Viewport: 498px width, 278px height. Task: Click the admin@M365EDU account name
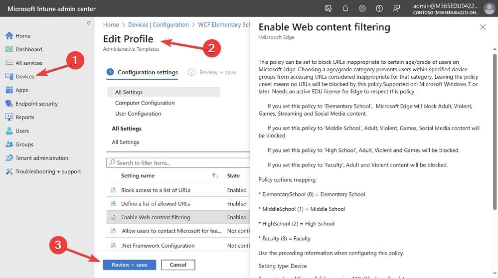tap(446, 6)
